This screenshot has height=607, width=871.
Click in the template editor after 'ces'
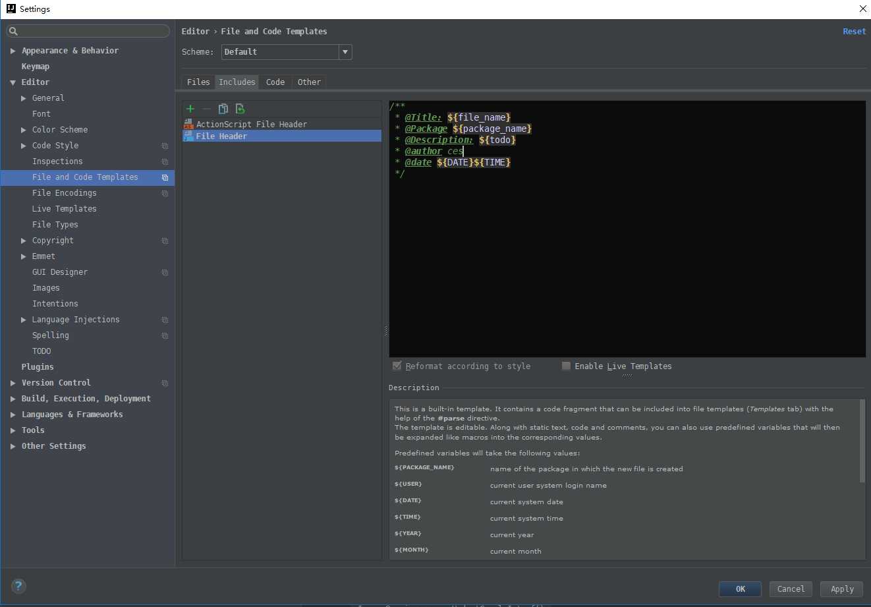pos(464,151)
